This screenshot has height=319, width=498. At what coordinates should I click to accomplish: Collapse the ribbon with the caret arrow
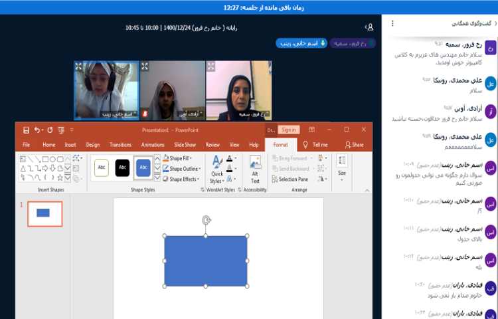click(x=367, y=190)
